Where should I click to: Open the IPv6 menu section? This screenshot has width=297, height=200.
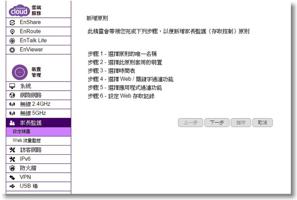point(39,159)
